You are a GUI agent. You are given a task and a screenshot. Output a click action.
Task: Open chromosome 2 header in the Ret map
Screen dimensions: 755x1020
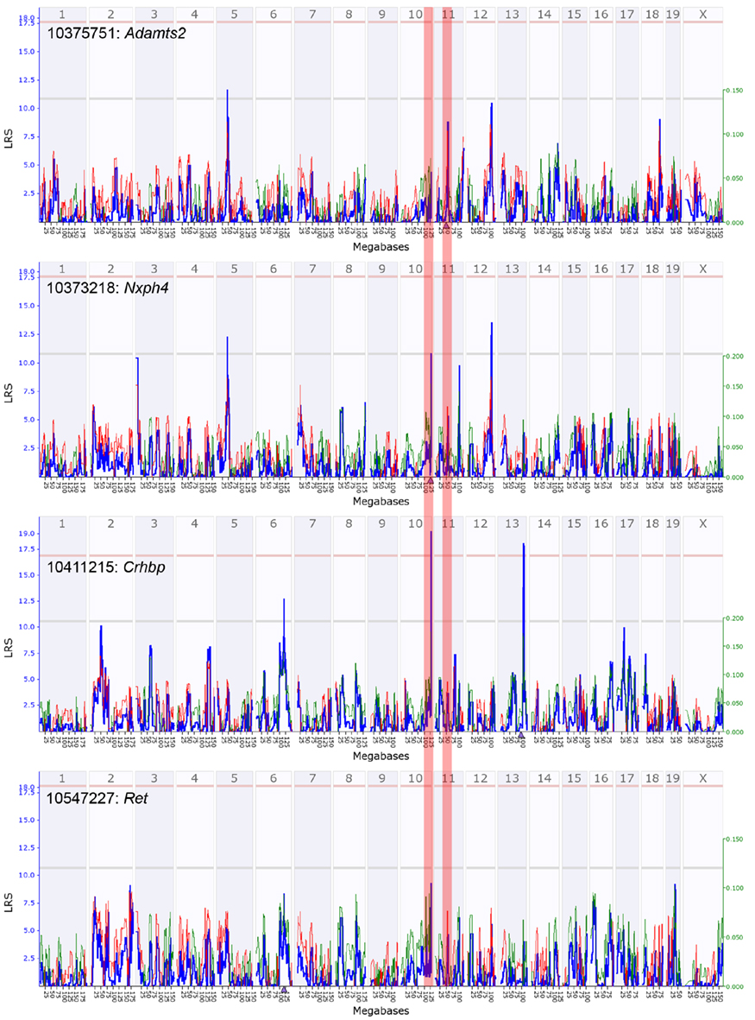click(x=111, y=778)
